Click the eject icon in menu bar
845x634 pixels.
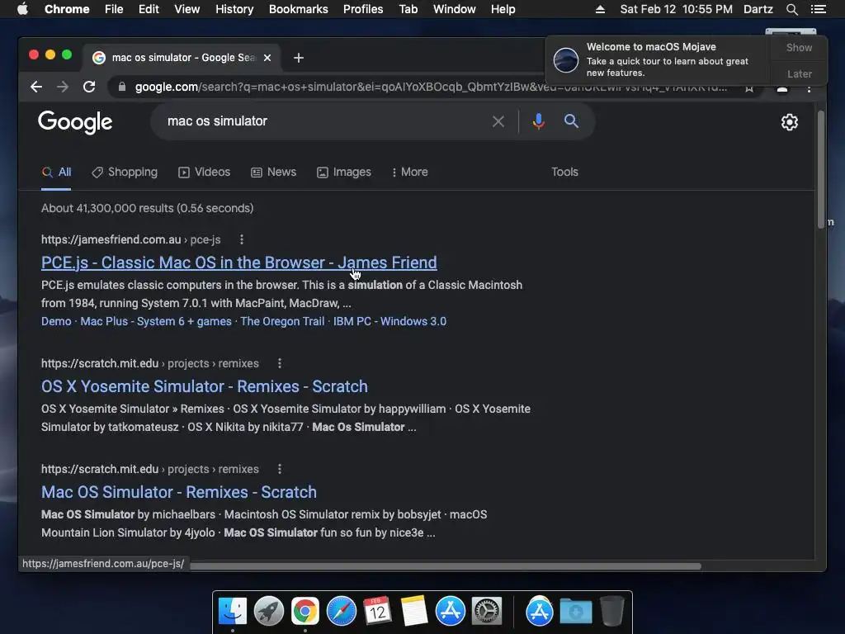(x=600, y=9)
